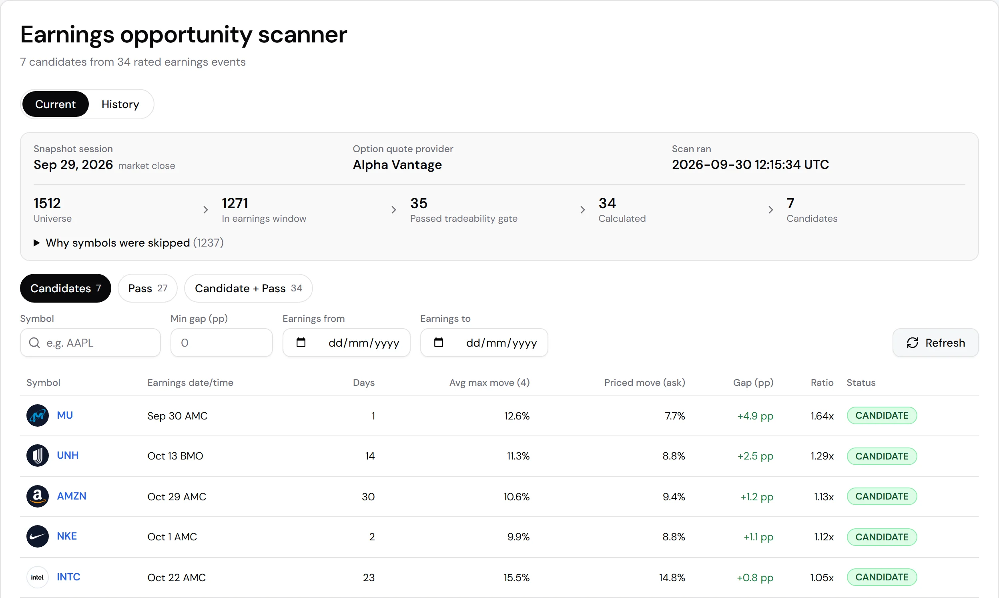Click the 1.29x ratio for UNH
The width and height of the screenshot is (999, 598).
(x=822, y=456)
